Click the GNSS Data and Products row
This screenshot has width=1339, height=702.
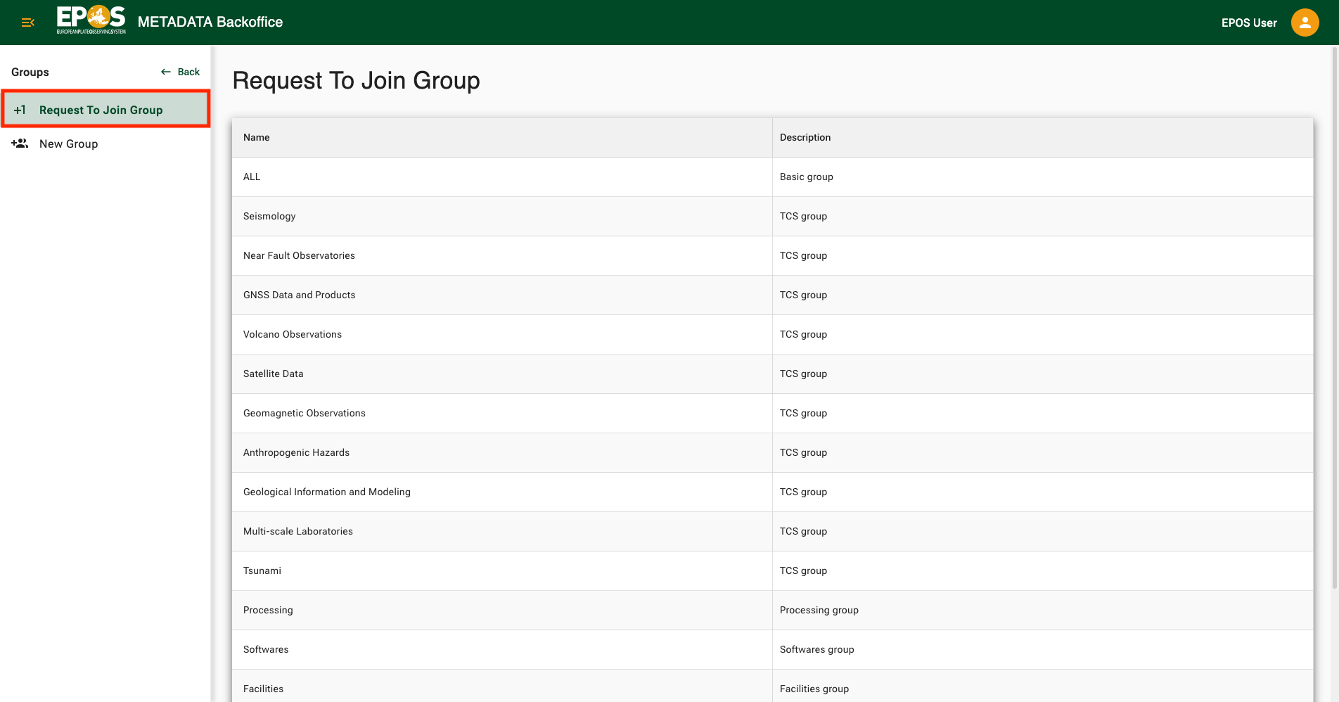point(501,295)
